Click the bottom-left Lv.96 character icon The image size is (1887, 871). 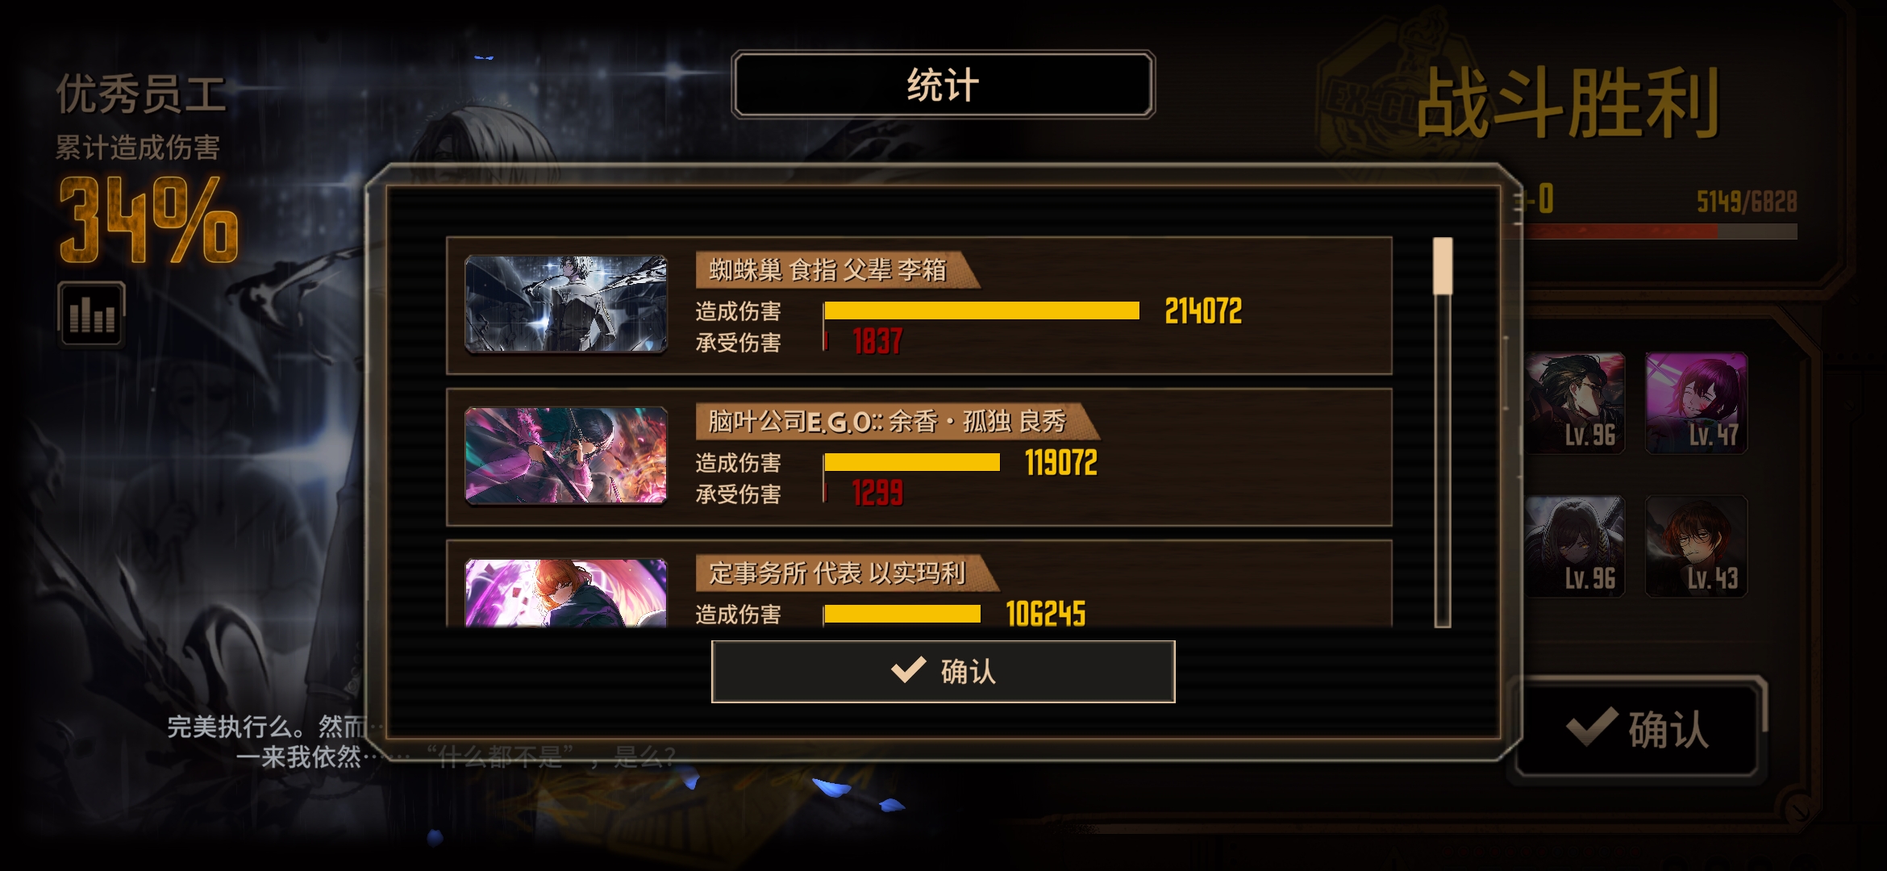coord(1574,546)
